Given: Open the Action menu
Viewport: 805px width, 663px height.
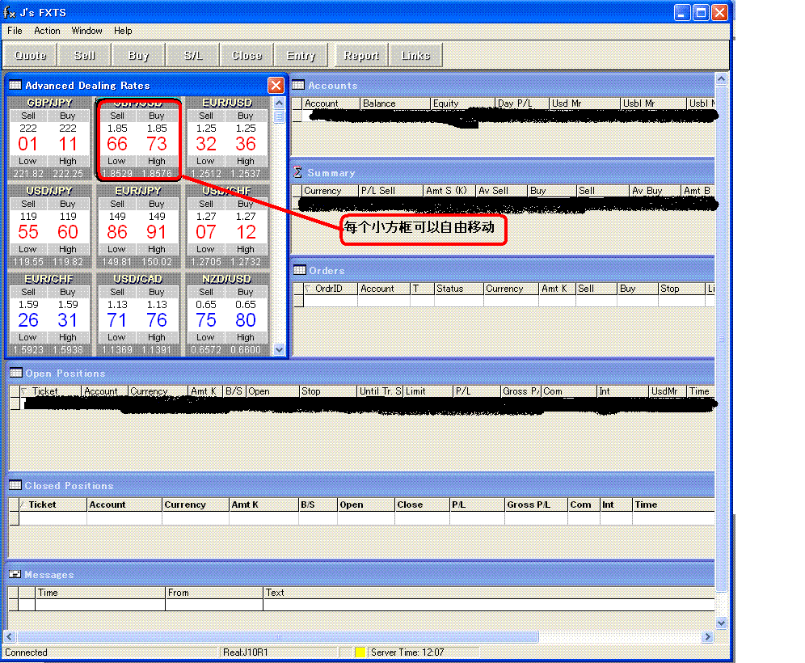Looking at the screenshot, I should [x=47, y=31].
